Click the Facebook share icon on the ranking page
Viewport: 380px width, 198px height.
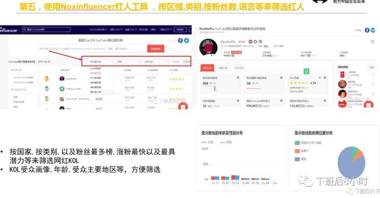coord(180,41)
